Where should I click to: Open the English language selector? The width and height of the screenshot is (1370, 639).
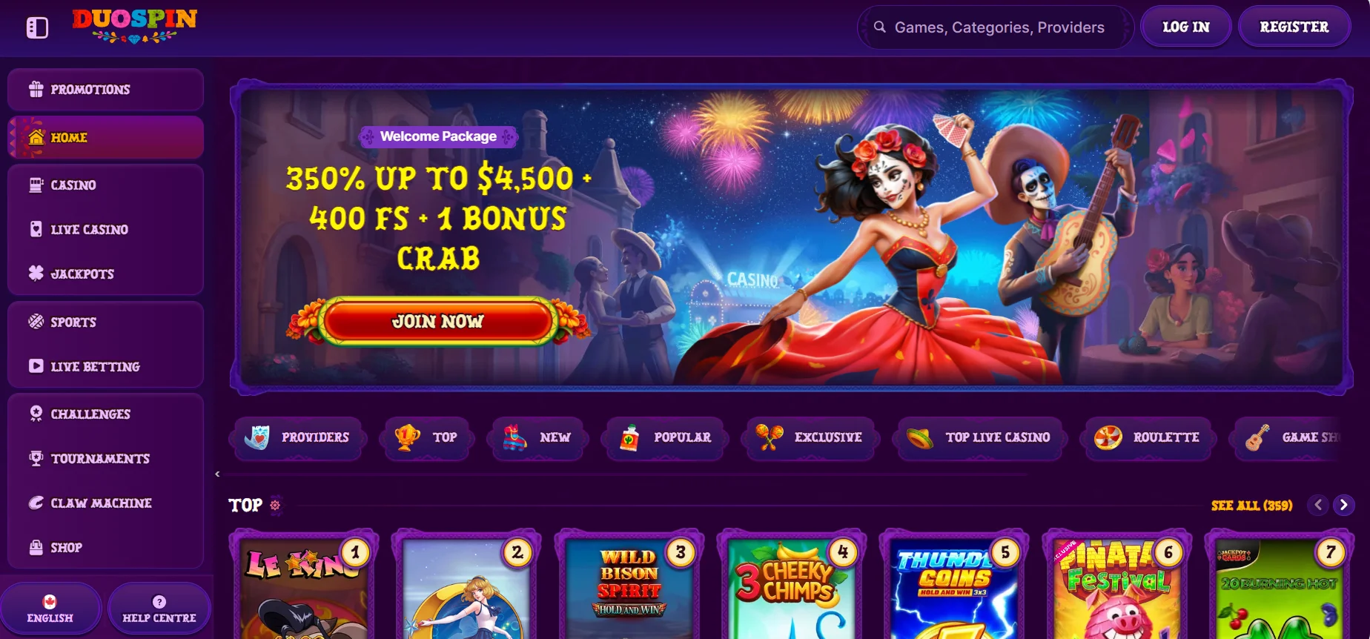click(50, 609)
